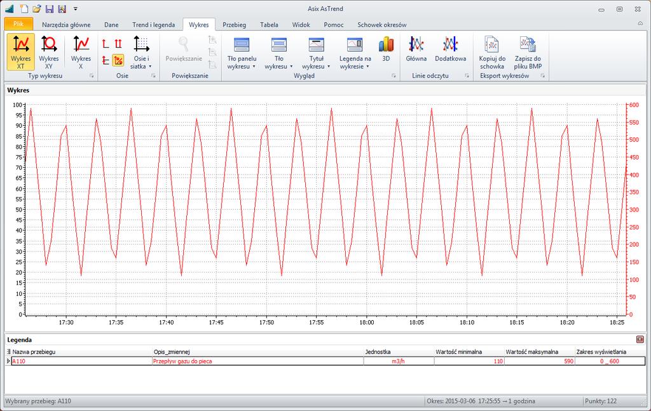Close the Legenda panel
The height and width of the screenshot is (411, 651).
pyautogui.click(x=640, y=339)
